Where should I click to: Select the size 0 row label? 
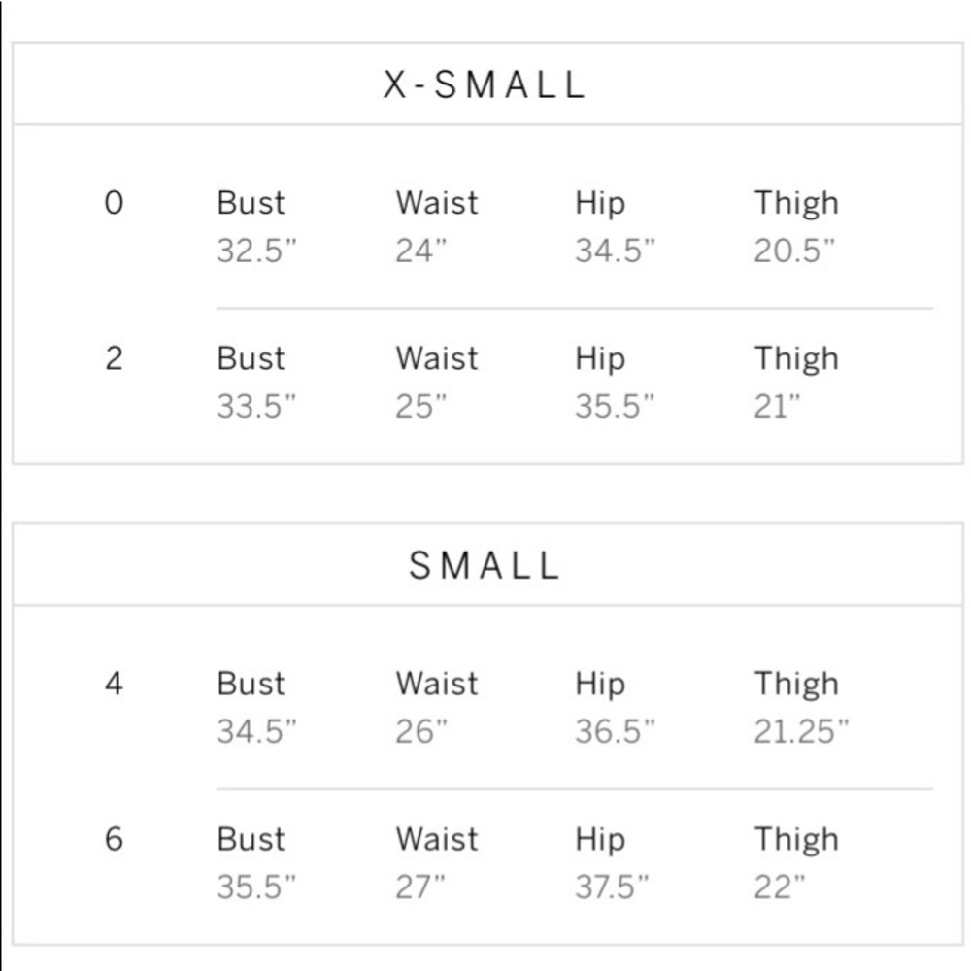coord(114,203)
